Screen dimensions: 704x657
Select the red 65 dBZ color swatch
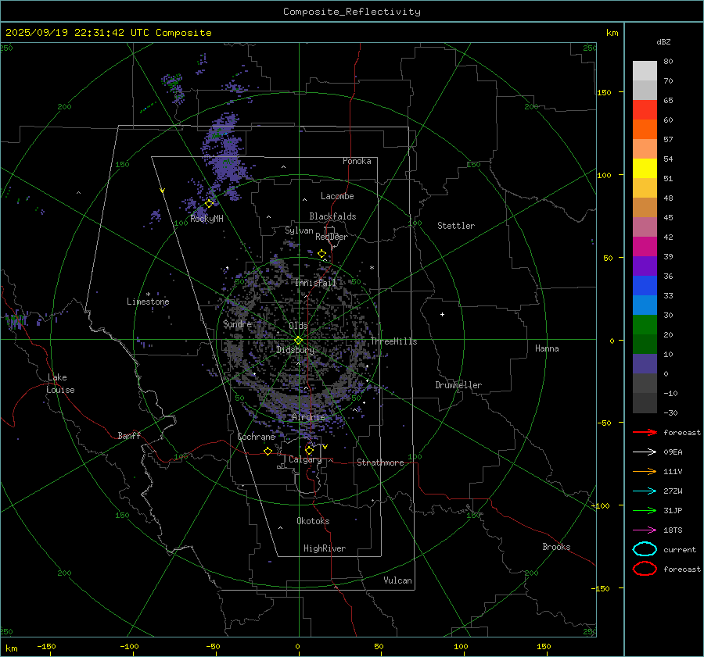click(x=645, y=110)
